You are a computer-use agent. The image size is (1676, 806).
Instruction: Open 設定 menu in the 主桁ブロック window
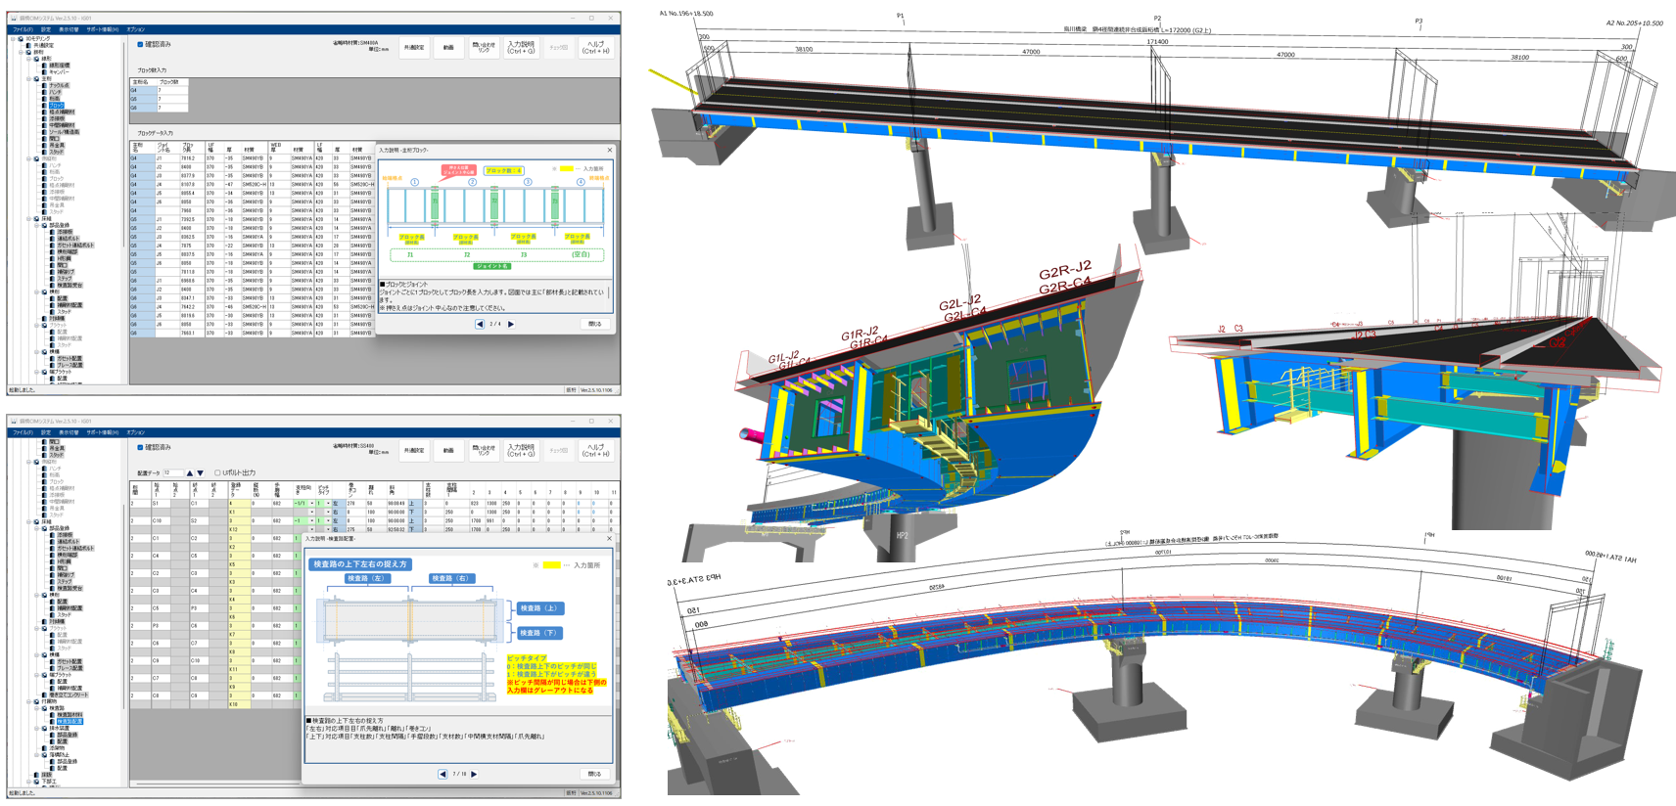point(45,29)
